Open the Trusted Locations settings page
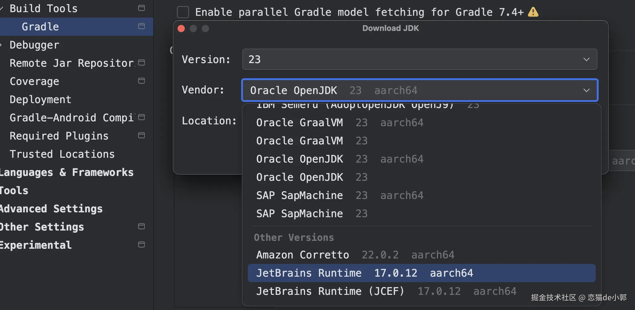The image size is (635, 310). click(x=62, y=154)
